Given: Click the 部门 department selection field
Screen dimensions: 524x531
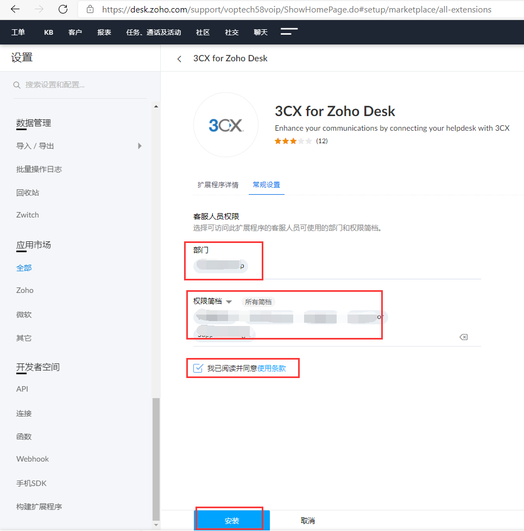Looking at the screenshot, I should tap(337, 266).
